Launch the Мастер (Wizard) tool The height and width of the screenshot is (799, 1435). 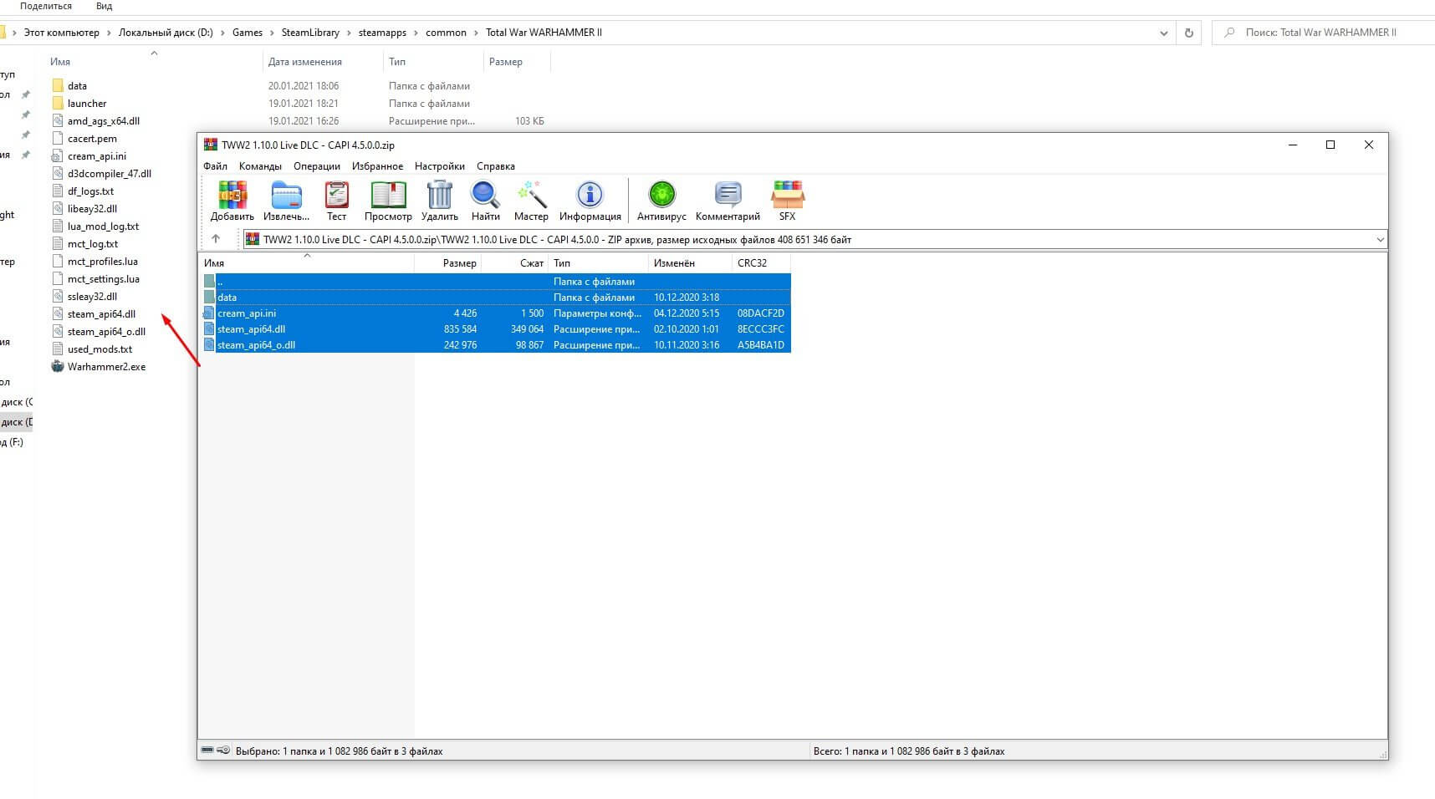531,201
